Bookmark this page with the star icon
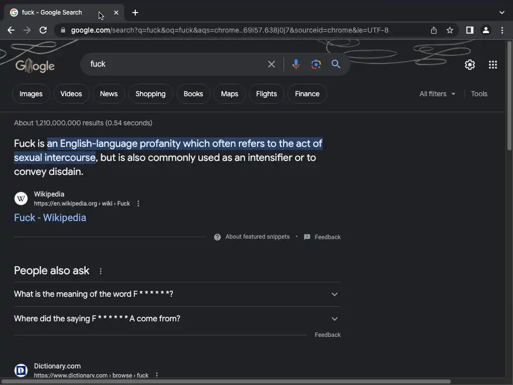 (x=450, y=30)
